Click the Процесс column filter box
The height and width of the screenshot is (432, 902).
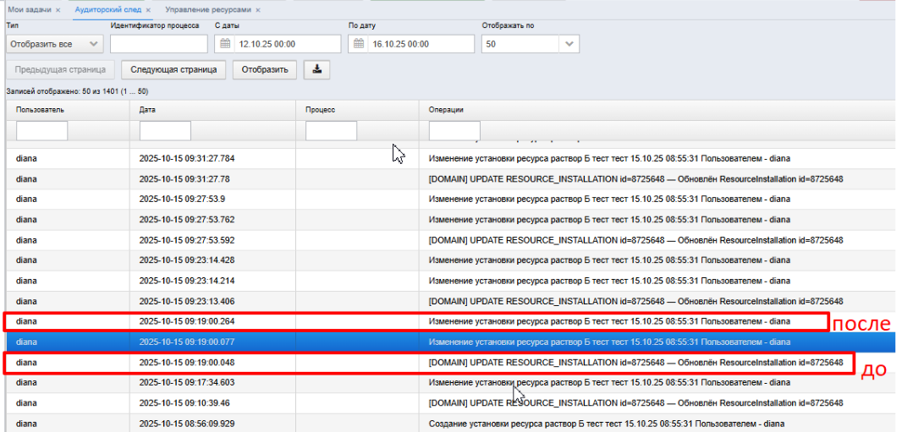point(332,131)
